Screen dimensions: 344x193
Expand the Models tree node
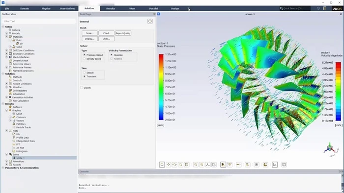coord(6,33)
